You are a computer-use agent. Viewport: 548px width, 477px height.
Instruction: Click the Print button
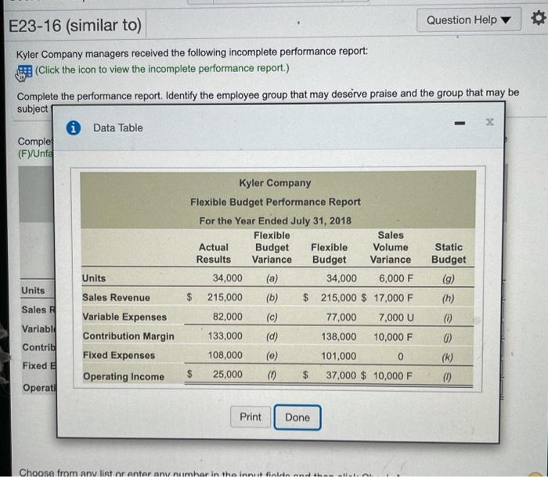pos(251,417)
